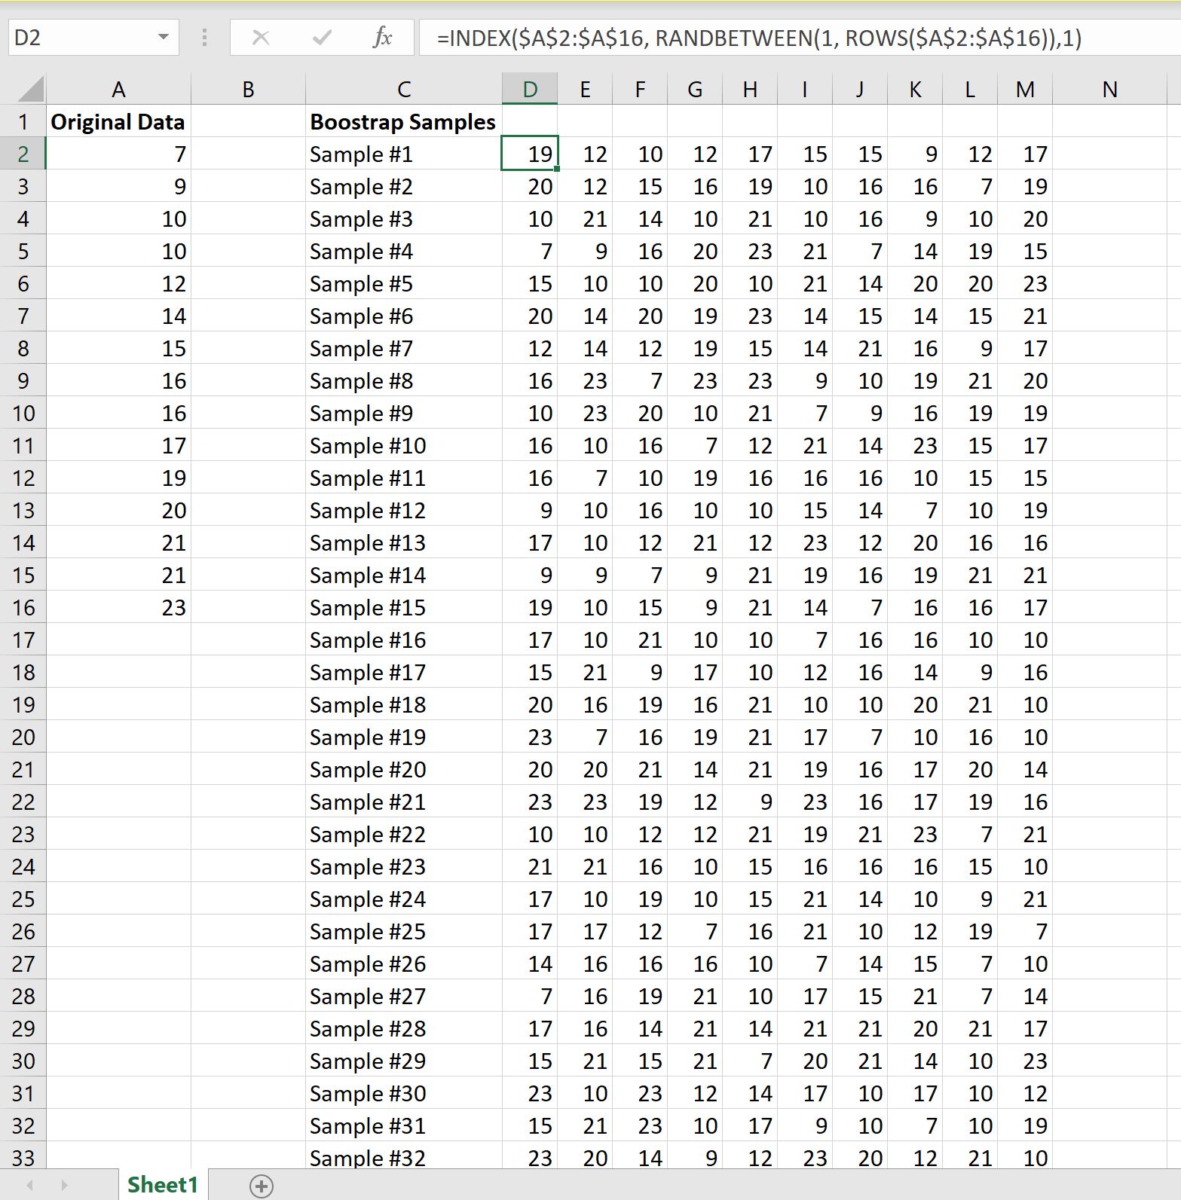Click the next sheet navigation arrow
This screenshot has height=1200, width=1181.
coord(64,1186)
